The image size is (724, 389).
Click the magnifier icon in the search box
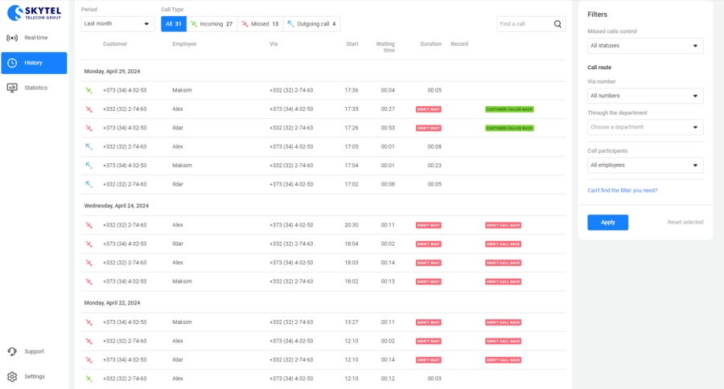pyautogui.click(x=557, y=24)
